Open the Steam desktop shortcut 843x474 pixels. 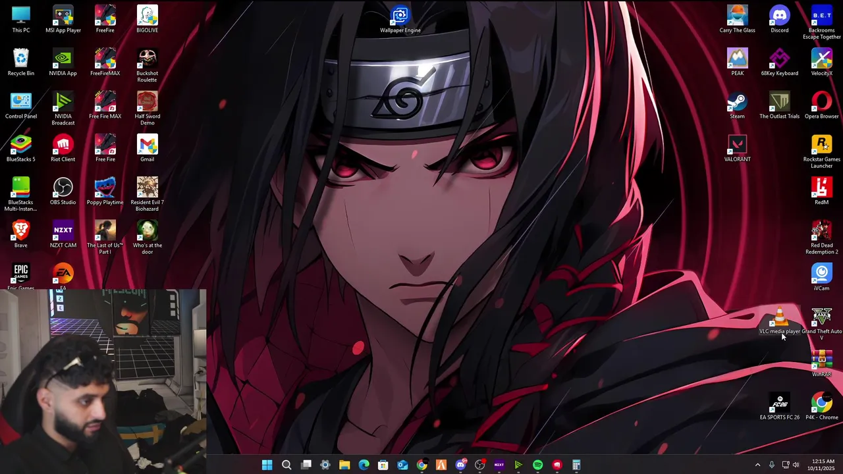pos(738,105)
